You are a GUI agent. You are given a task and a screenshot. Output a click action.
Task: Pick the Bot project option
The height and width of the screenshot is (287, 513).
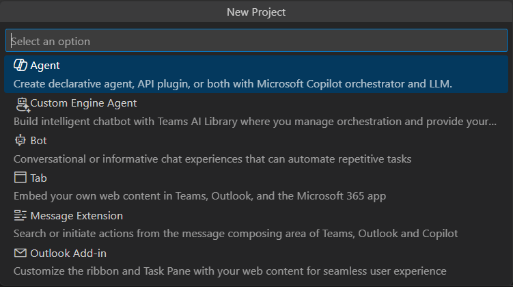click(x=38, y=140)
